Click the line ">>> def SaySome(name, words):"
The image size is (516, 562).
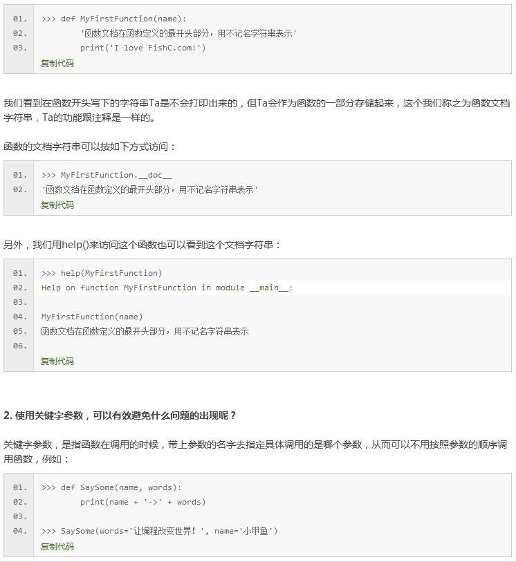(111, 487)
